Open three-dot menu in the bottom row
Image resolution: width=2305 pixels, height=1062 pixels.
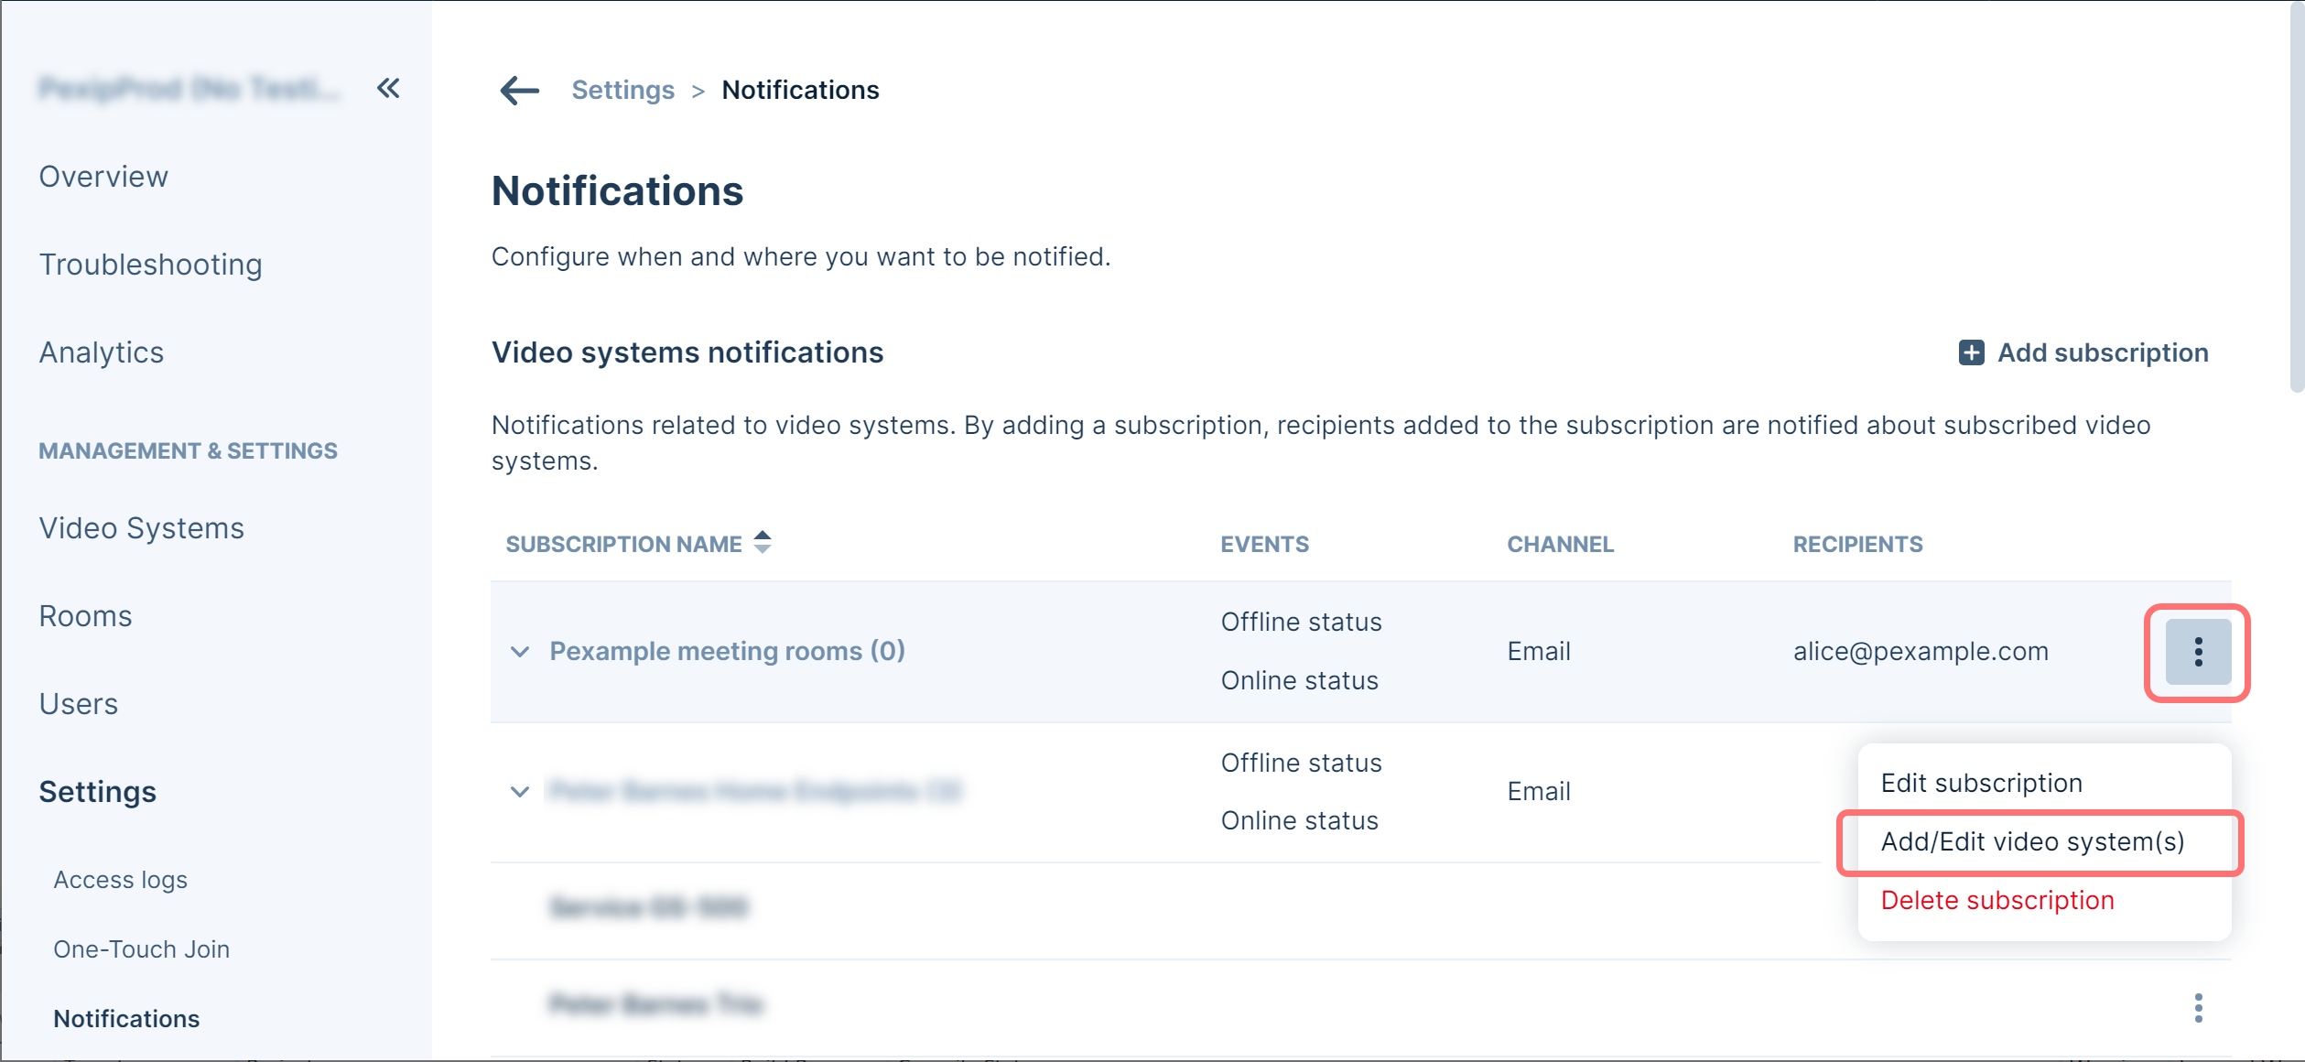2197,1008
